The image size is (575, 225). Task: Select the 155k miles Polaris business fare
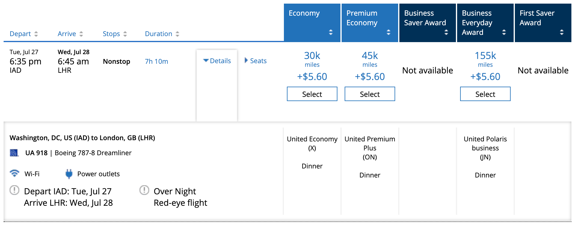(x=485, y=94)
